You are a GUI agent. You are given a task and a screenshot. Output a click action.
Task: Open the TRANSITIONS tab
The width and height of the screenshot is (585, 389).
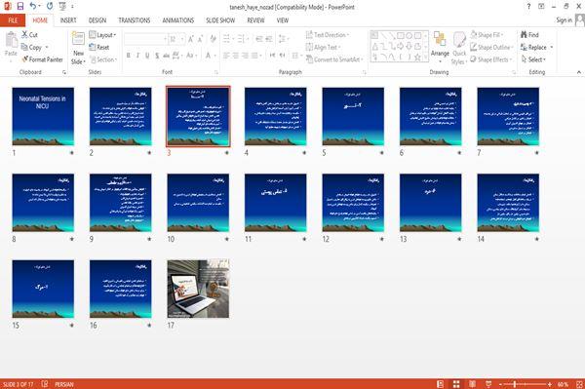tap(135, 20)
